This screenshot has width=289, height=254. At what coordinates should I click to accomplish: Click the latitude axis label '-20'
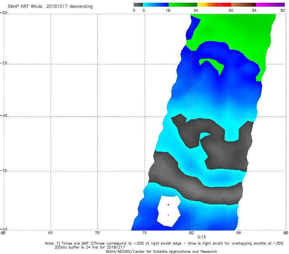(4, 13)
